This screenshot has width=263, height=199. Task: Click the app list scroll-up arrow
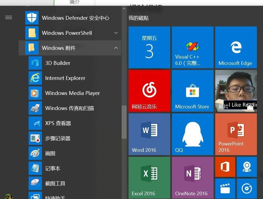click(124, 9)
